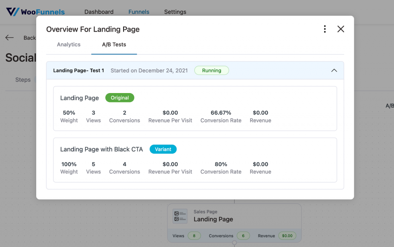Click the Running status badge
Image resolution: width=394 pixels, height=247 pixels.
212,70
